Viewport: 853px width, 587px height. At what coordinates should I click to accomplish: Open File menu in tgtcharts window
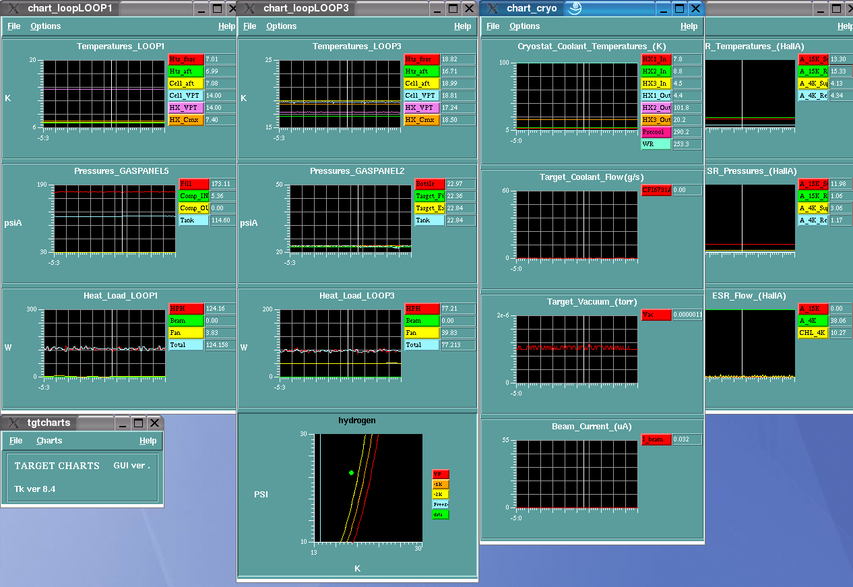pos(16,441)
